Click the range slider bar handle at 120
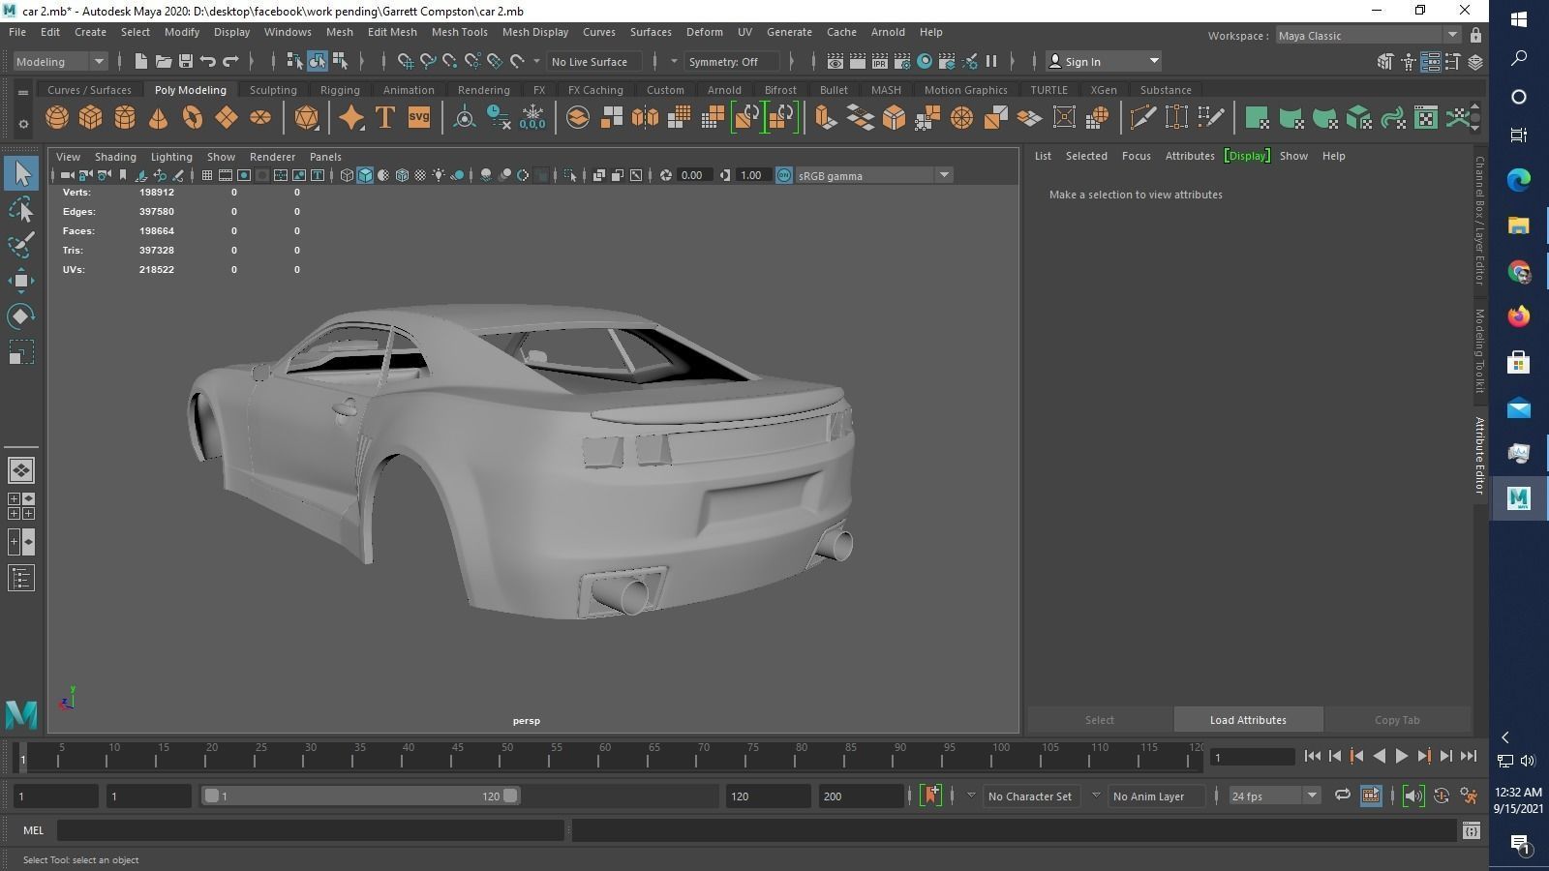The image size is (1549, 871). click(510, 796)
